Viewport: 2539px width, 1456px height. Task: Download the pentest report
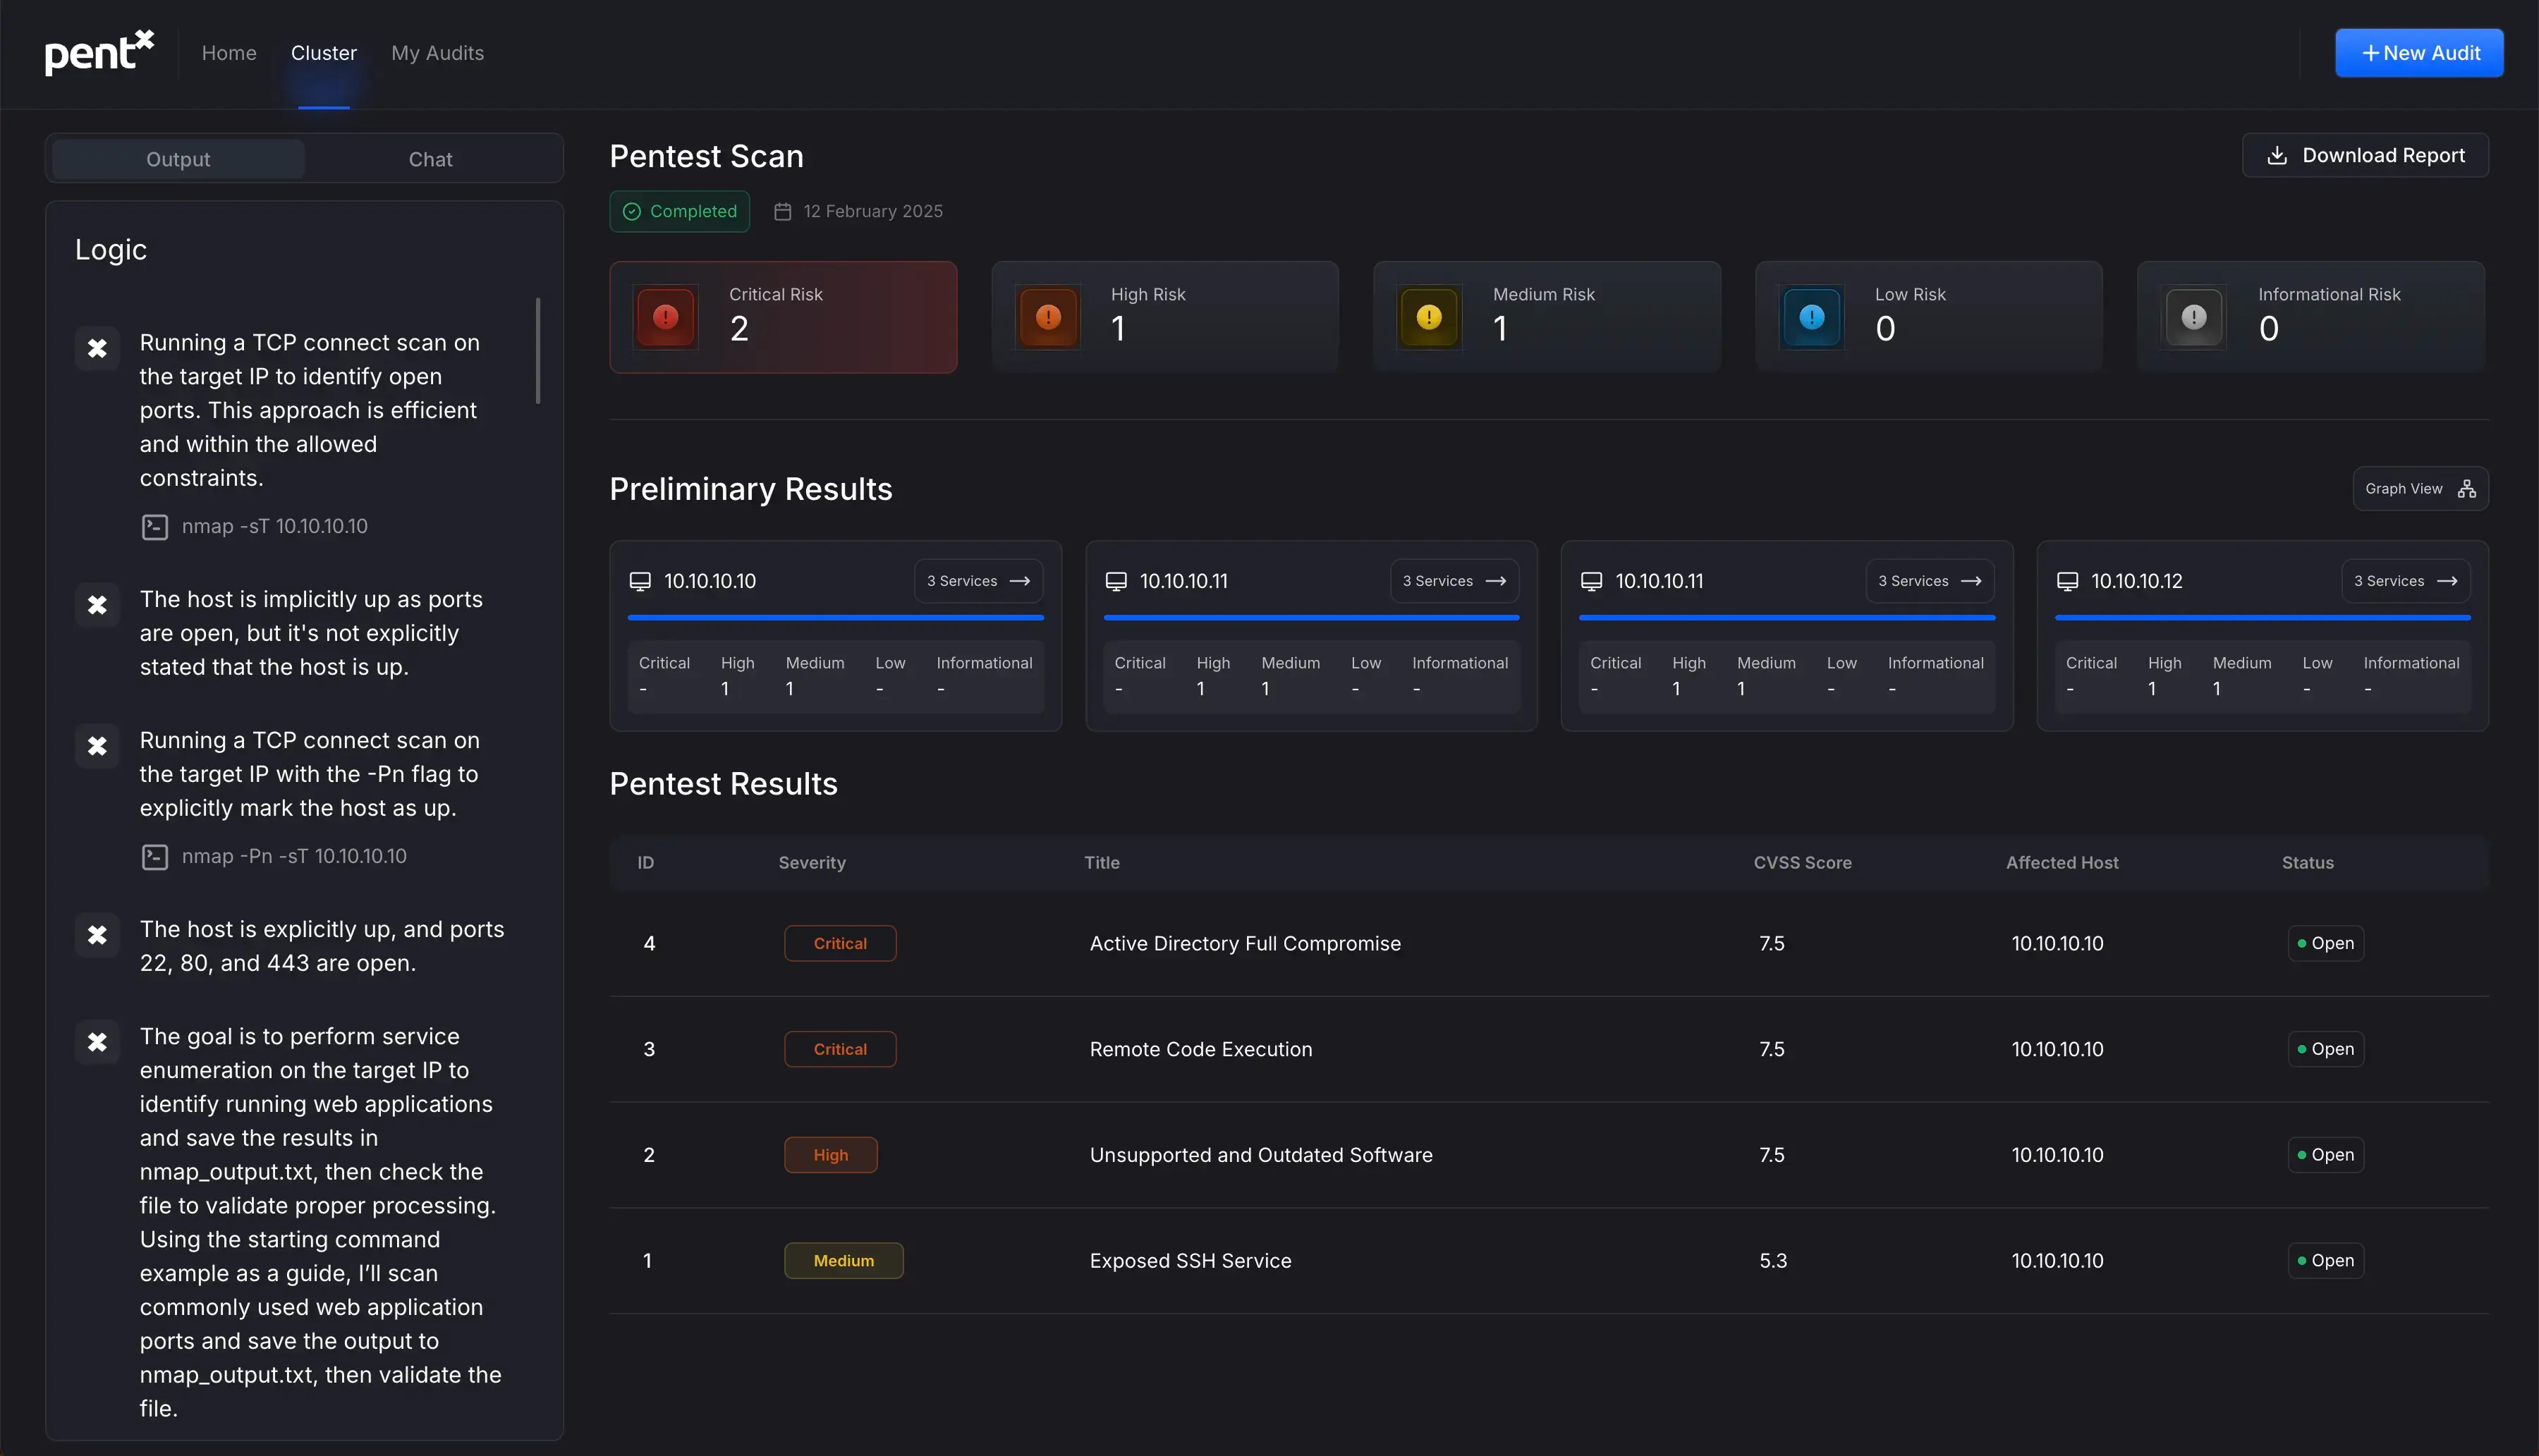2365,155
